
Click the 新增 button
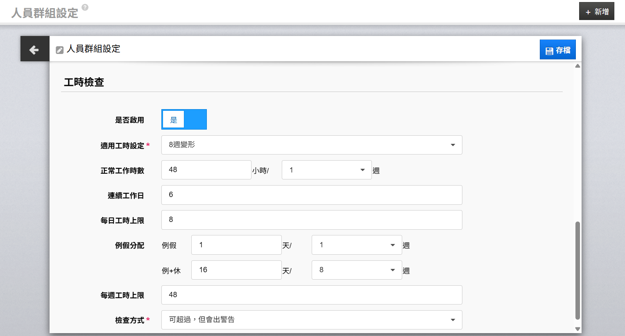pos(596,11)
